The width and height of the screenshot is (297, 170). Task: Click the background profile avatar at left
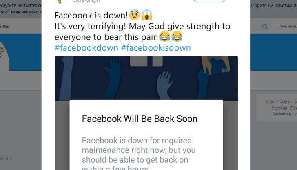(x=4, y=57)
